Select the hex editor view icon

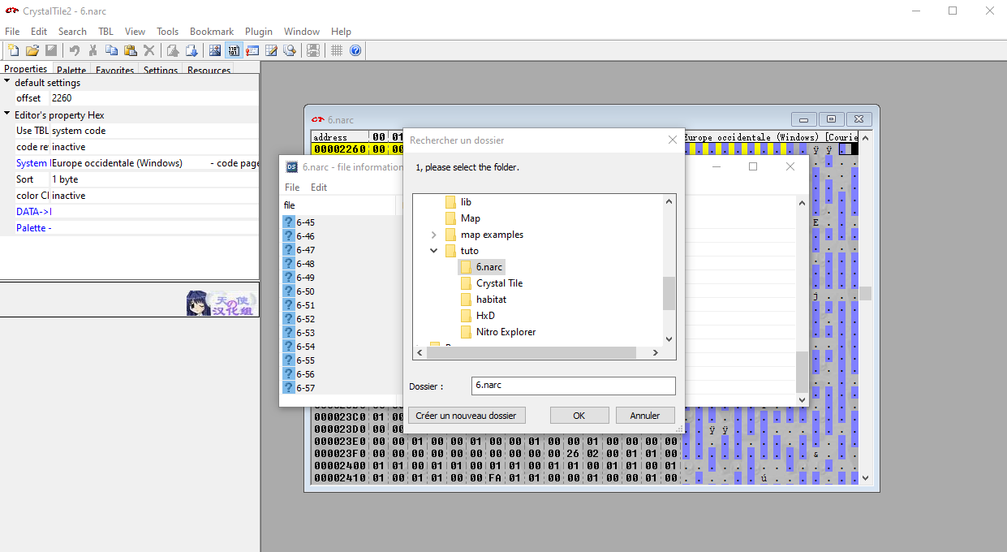[x=233, y=50]
